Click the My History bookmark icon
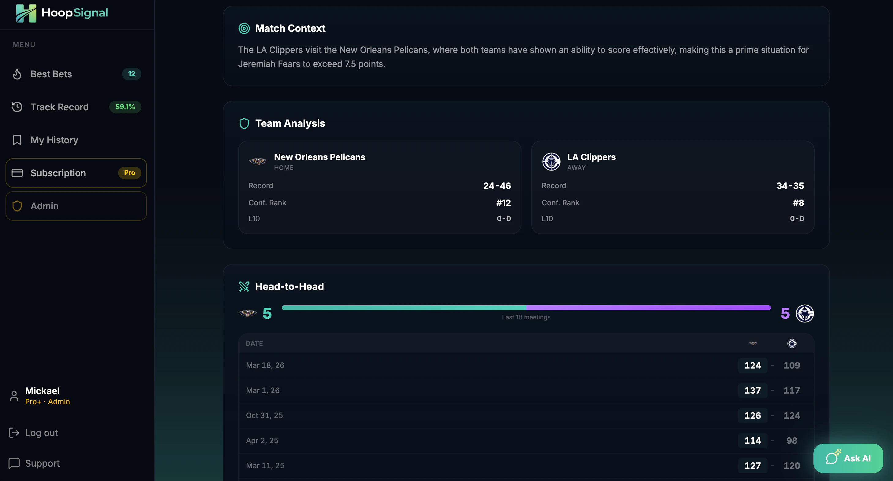 17,140
